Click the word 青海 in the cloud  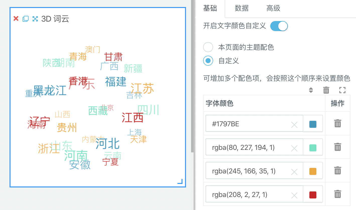[x=78, y=56]
